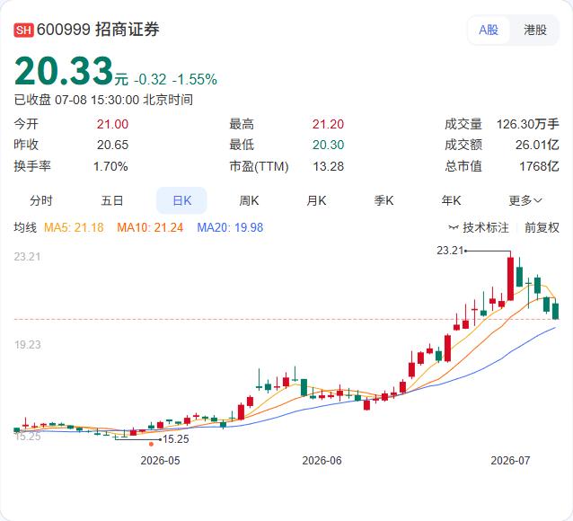Viewport: 573px width, 521px height.
Task: Click the 2026-05 date axis label
Action: click(160, 460)
